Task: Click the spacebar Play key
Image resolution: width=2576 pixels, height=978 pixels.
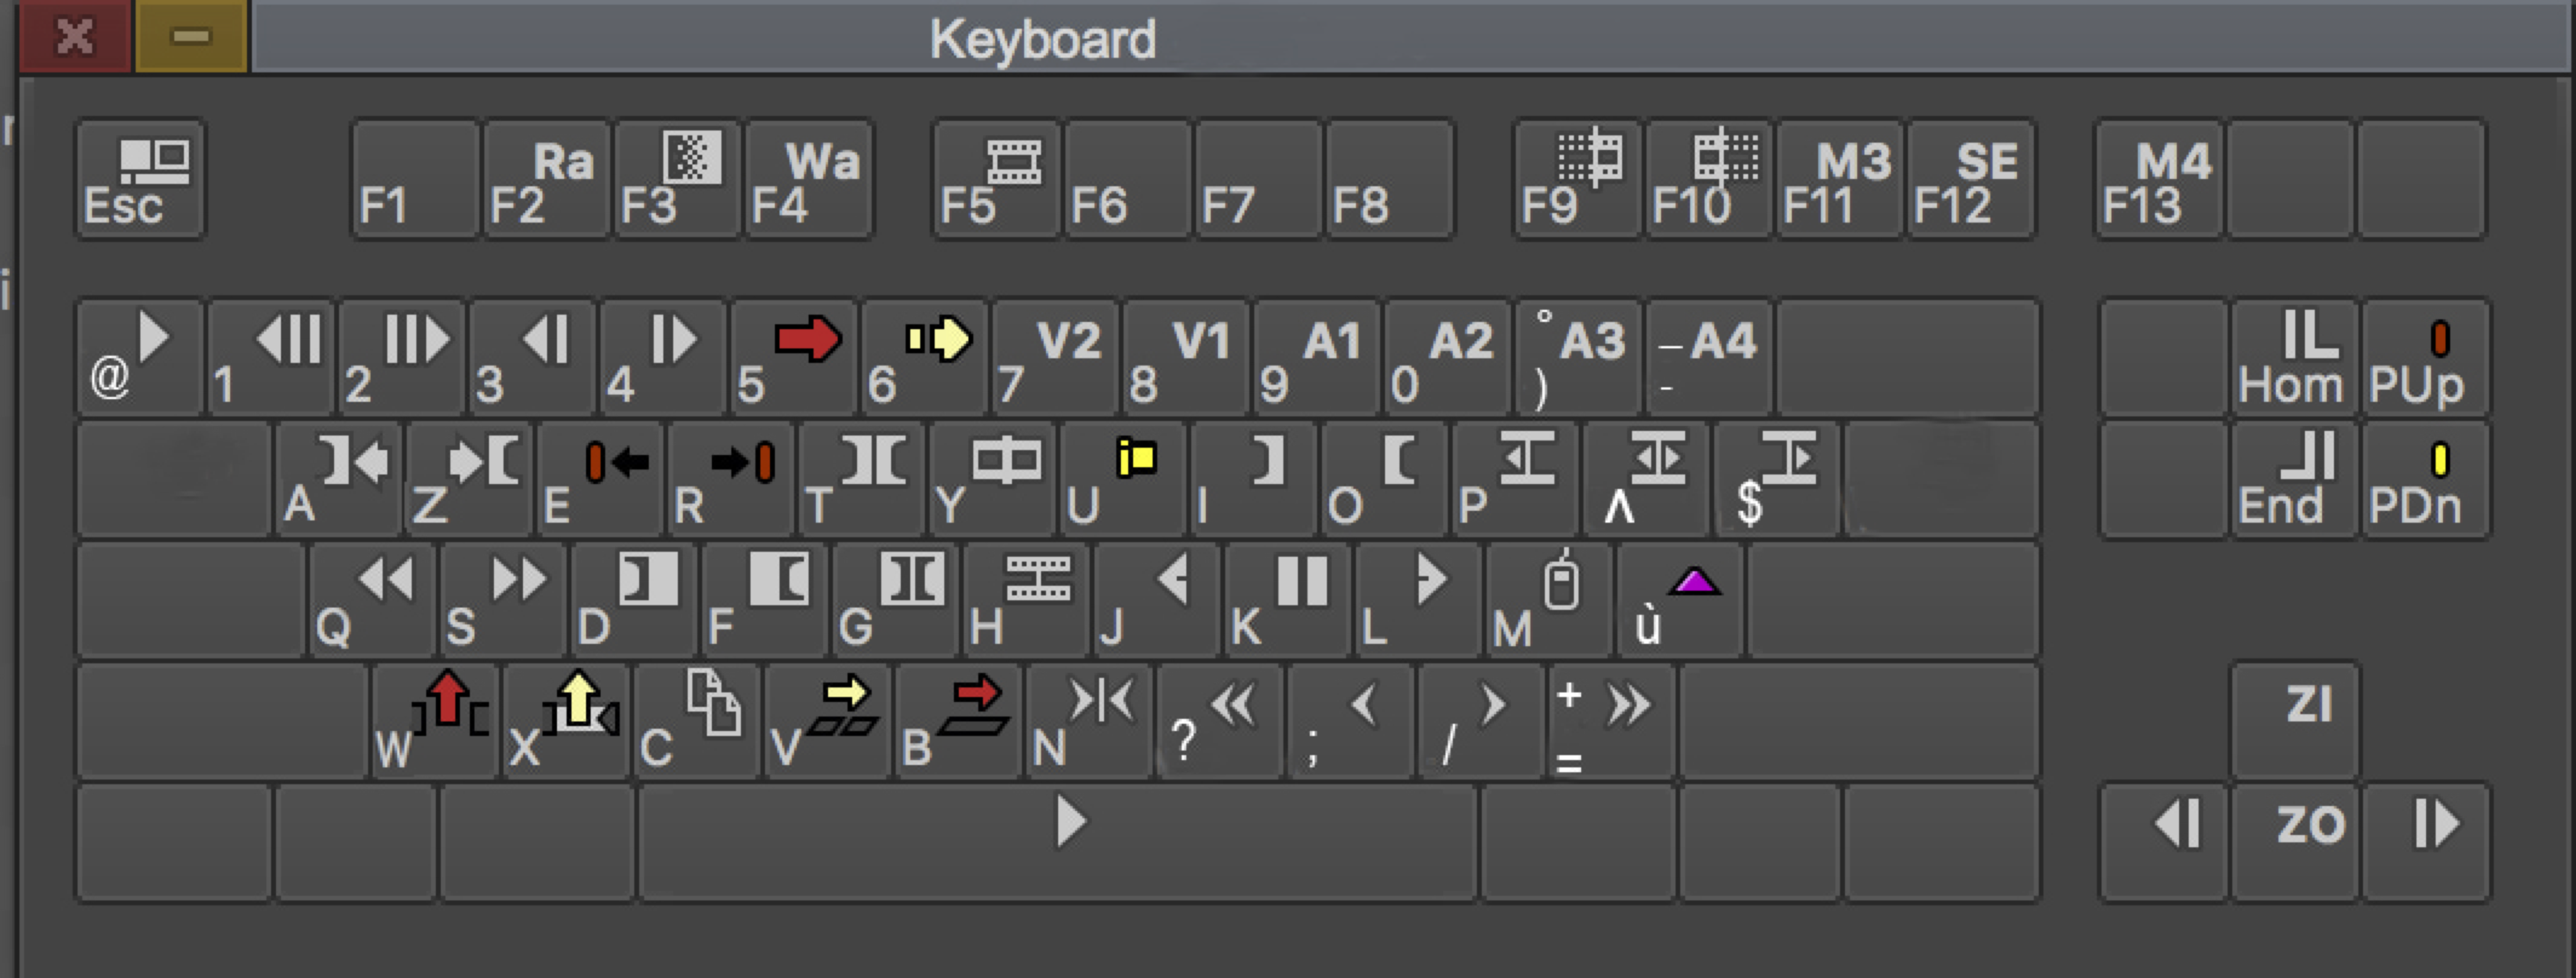Action: coord(1058,842)
